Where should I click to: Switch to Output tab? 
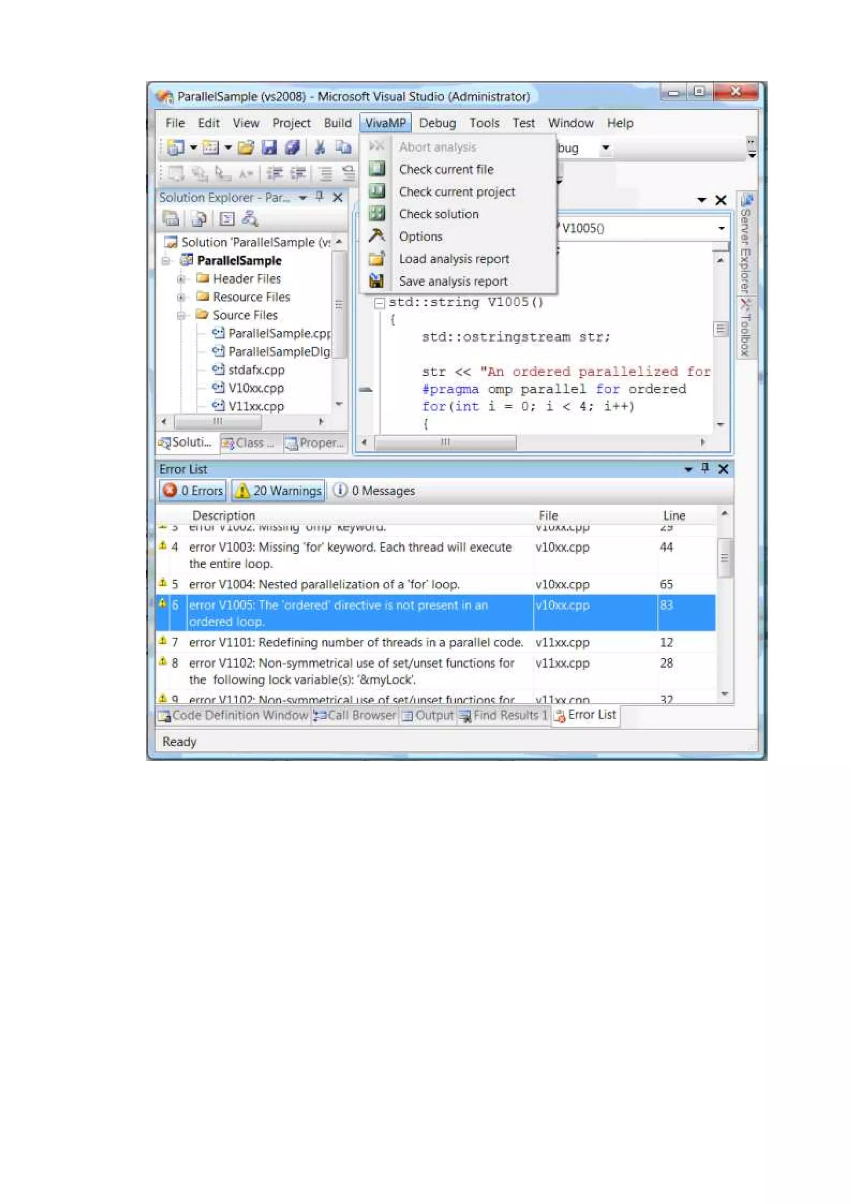(x=427, y=715)
